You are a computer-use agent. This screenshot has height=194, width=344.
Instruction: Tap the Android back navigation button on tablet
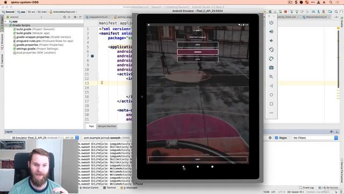[183, 167]
